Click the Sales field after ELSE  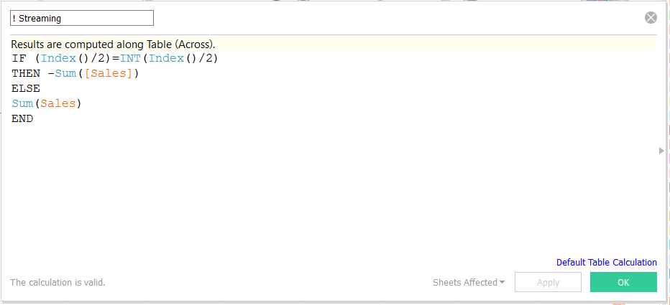pos(58,104)
